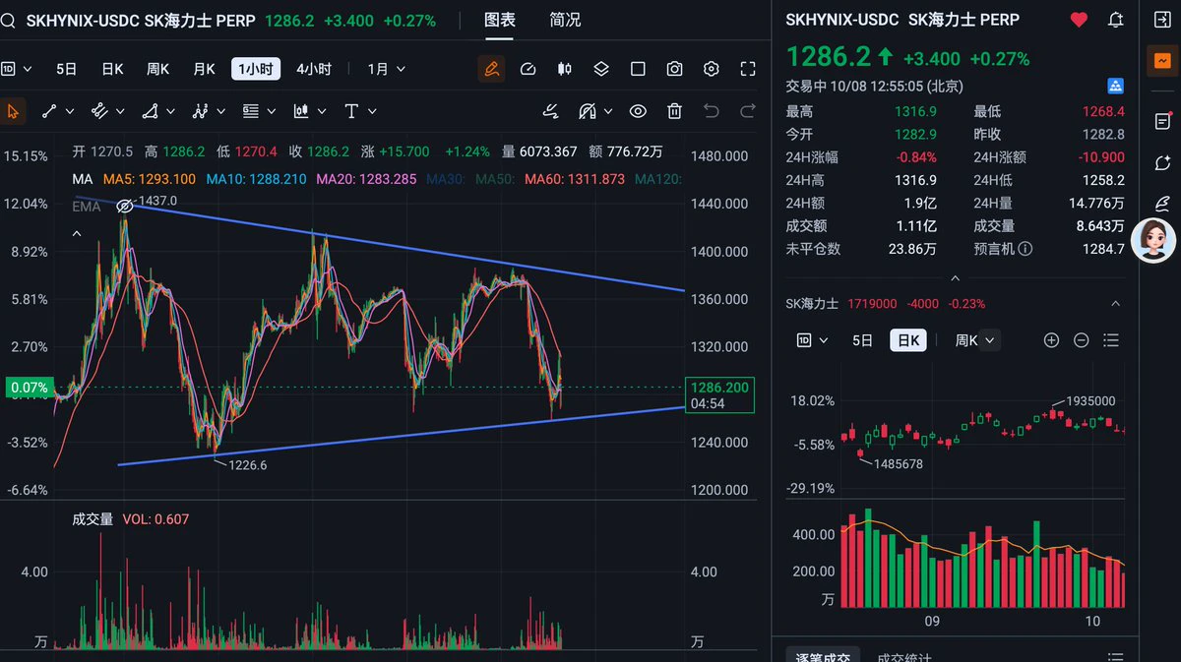Image resolution: width=1181 pixels, height=662 pixels.
Task: Click the search magnifier icon
Action: pos(8,21)
